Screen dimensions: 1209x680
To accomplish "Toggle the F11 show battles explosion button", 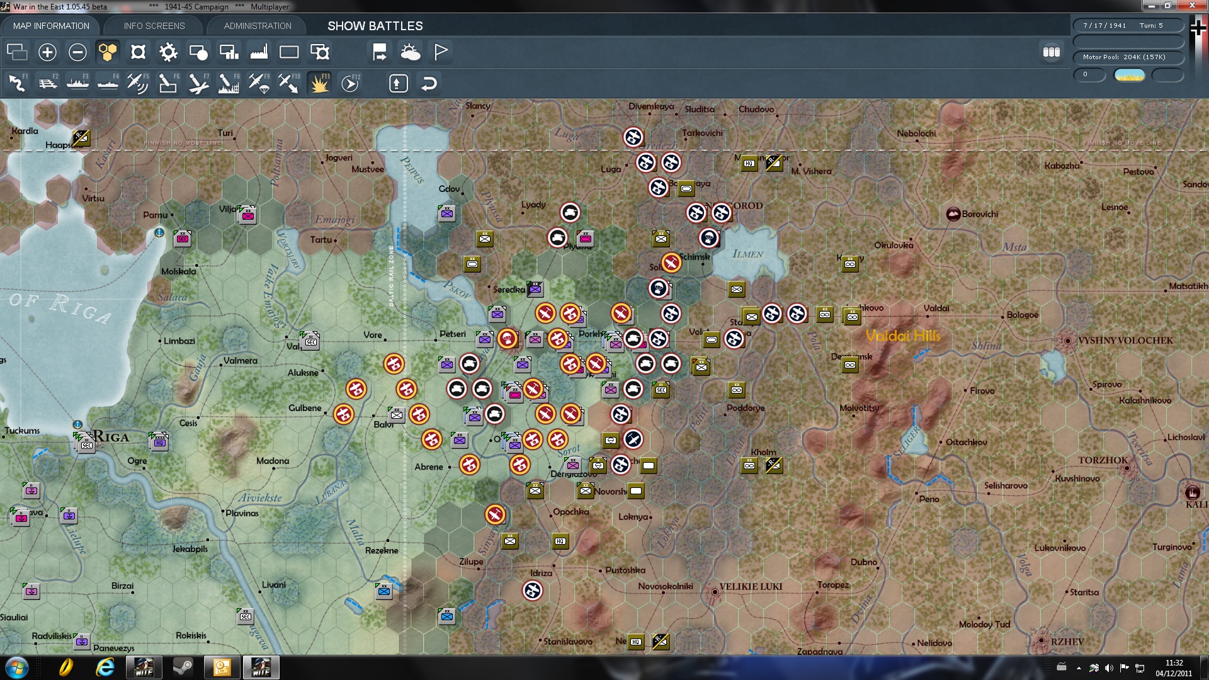I will point(320,83).
